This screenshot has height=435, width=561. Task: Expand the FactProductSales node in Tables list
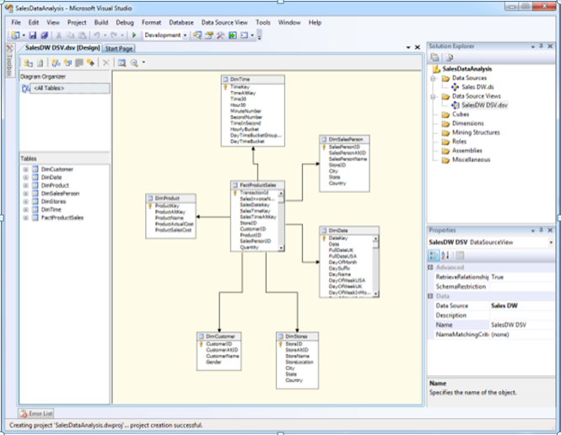26,217
